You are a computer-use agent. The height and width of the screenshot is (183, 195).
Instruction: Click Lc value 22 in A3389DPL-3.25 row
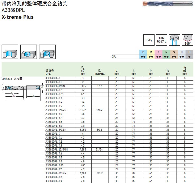[117, 94]
